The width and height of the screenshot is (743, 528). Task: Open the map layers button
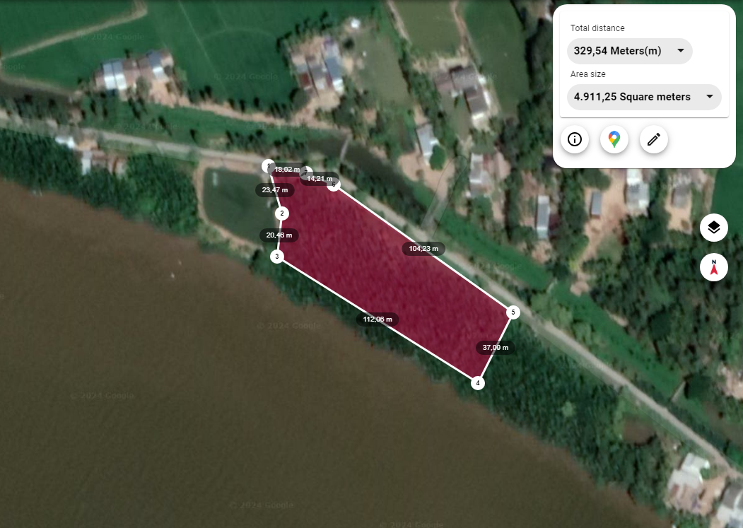coord(713,228)
